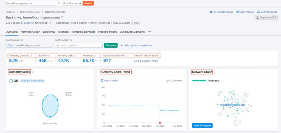Viewport: 281px width, 133px height.
Task: Open Backlink Analytics breadcrumb
Action: tap(55, 12)
